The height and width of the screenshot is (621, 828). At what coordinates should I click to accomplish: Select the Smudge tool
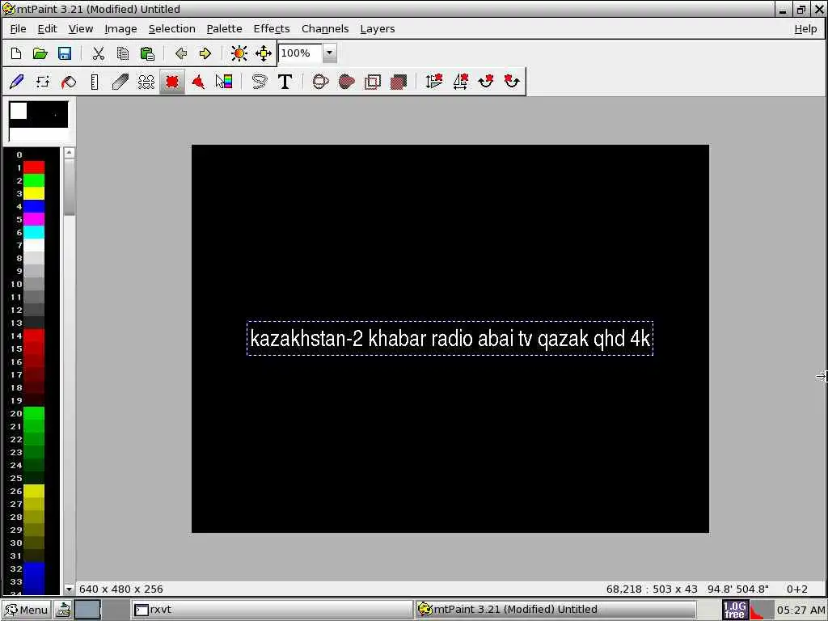click(120, 82)
